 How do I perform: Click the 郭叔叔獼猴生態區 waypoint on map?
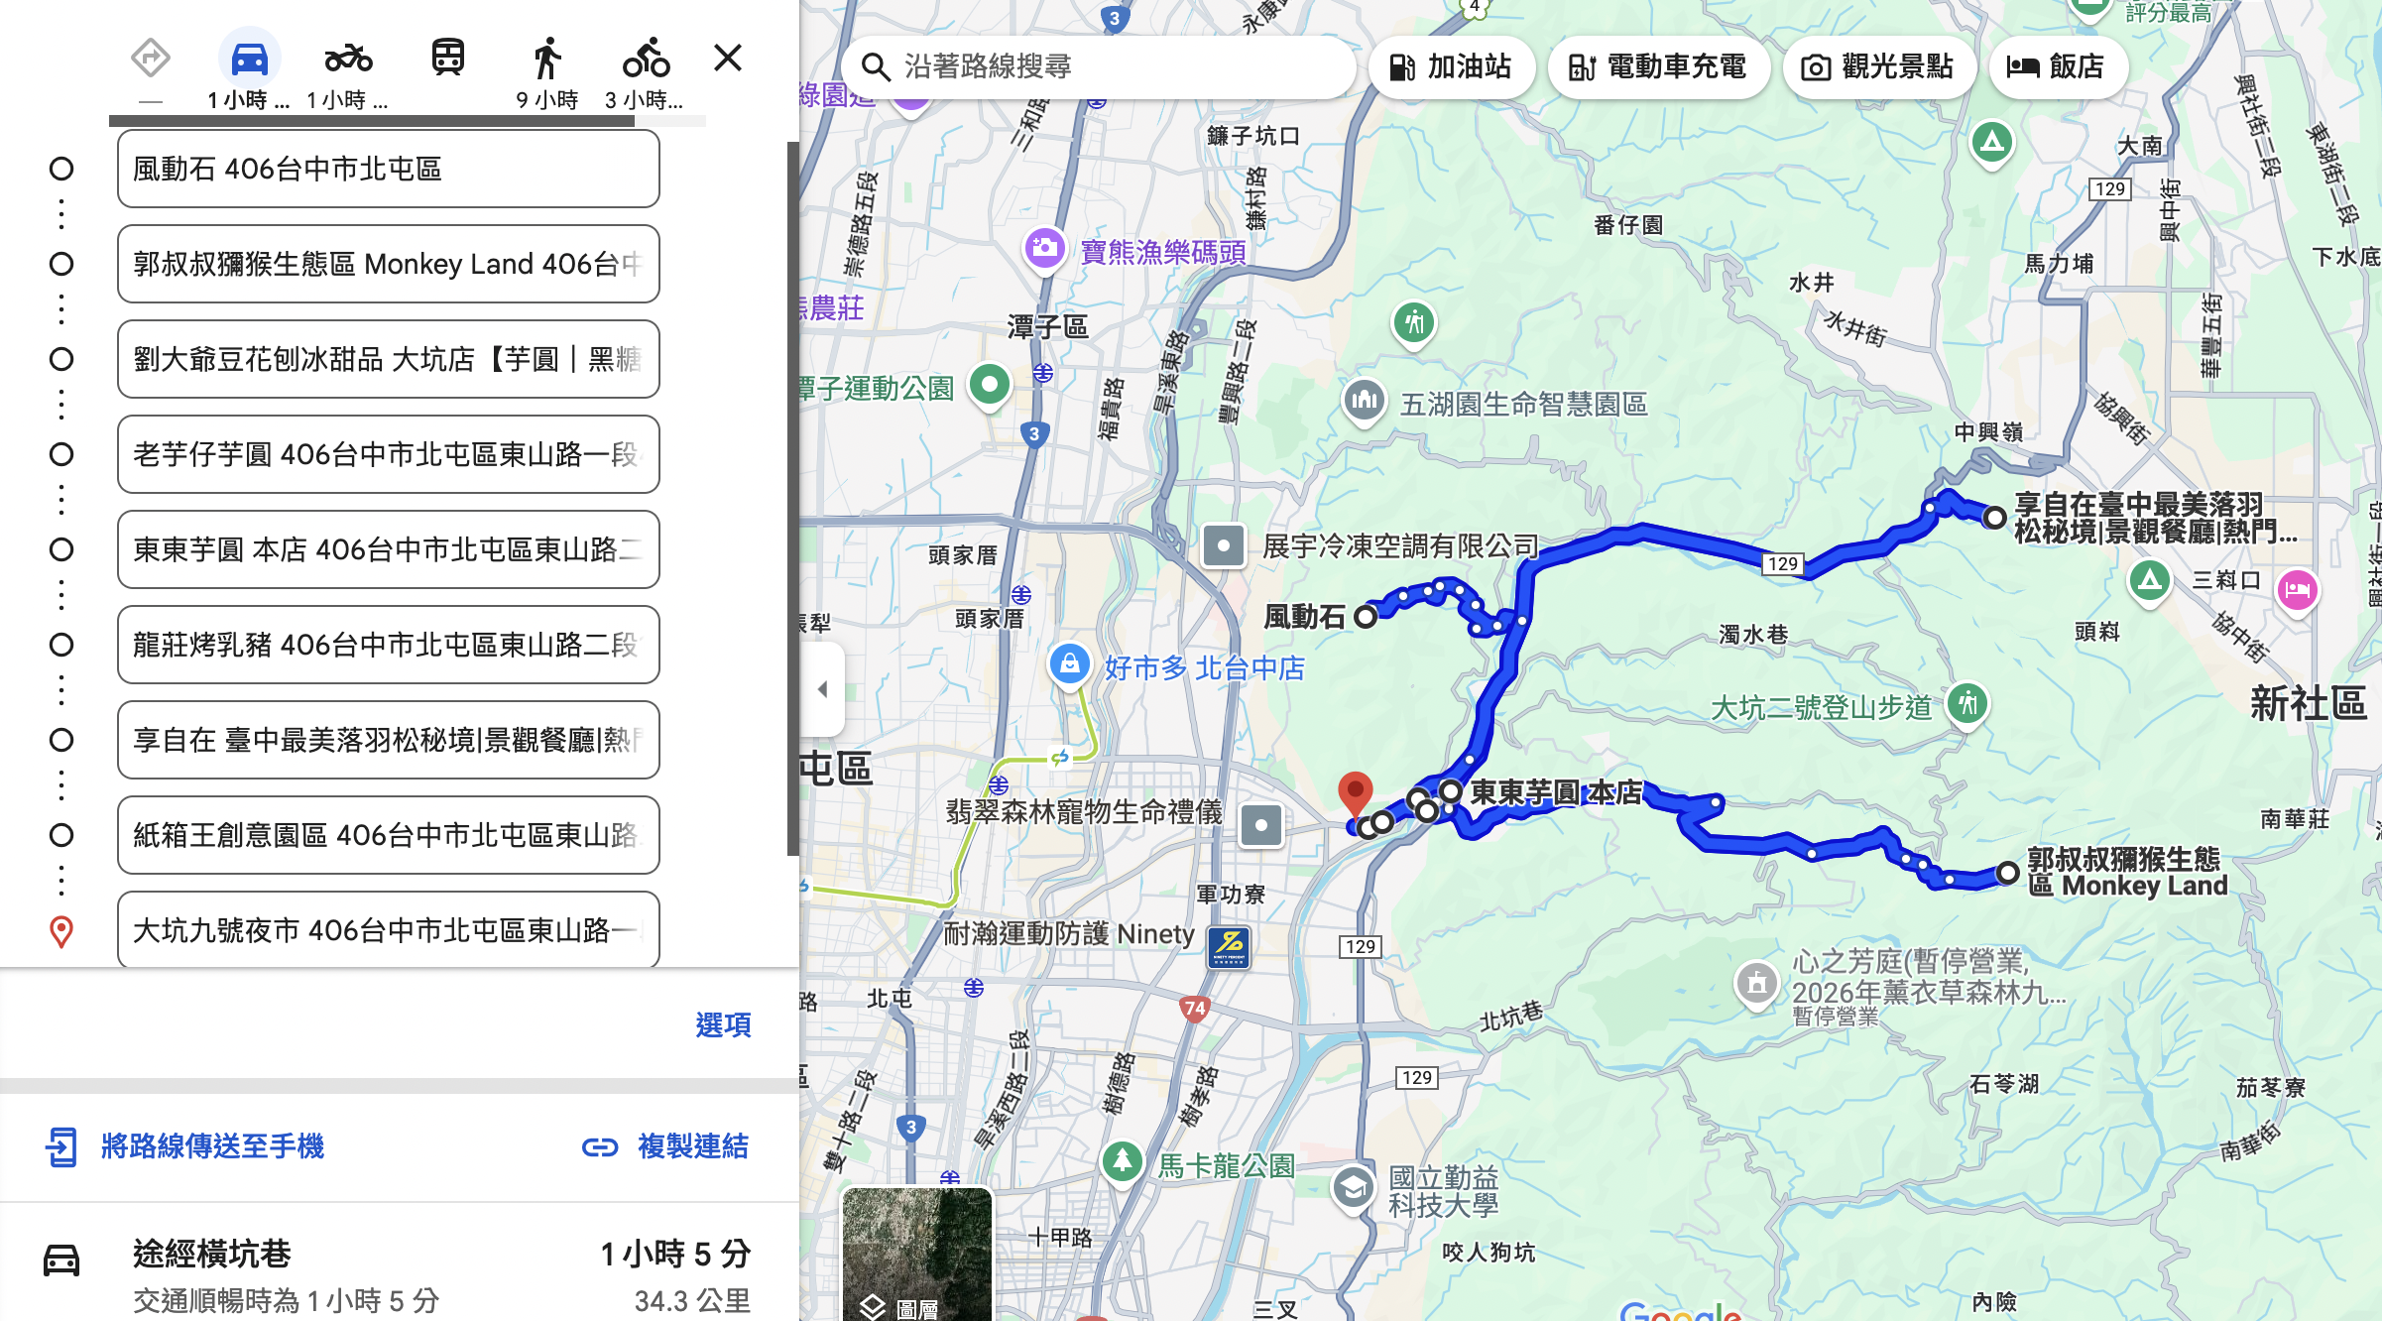click(2008, 874)
